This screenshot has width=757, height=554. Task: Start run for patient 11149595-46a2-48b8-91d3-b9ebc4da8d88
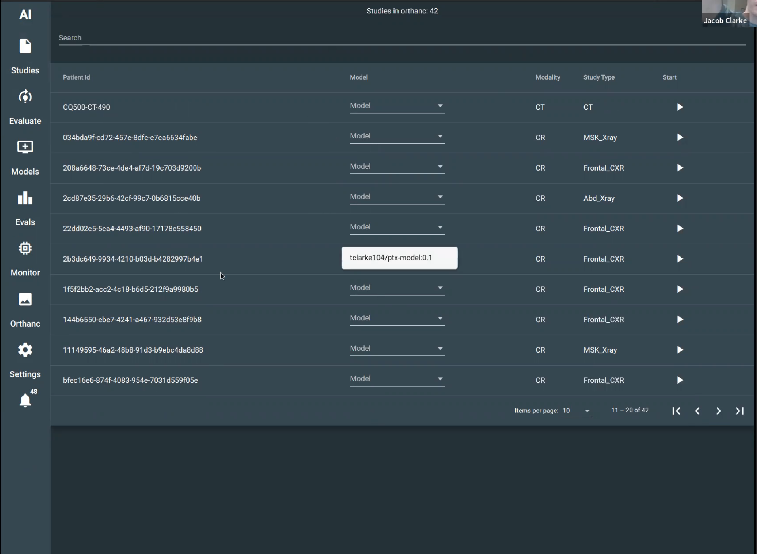tap(680, 350)
